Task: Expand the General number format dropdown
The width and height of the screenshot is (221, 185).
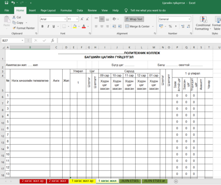Action: click(189, 19)
